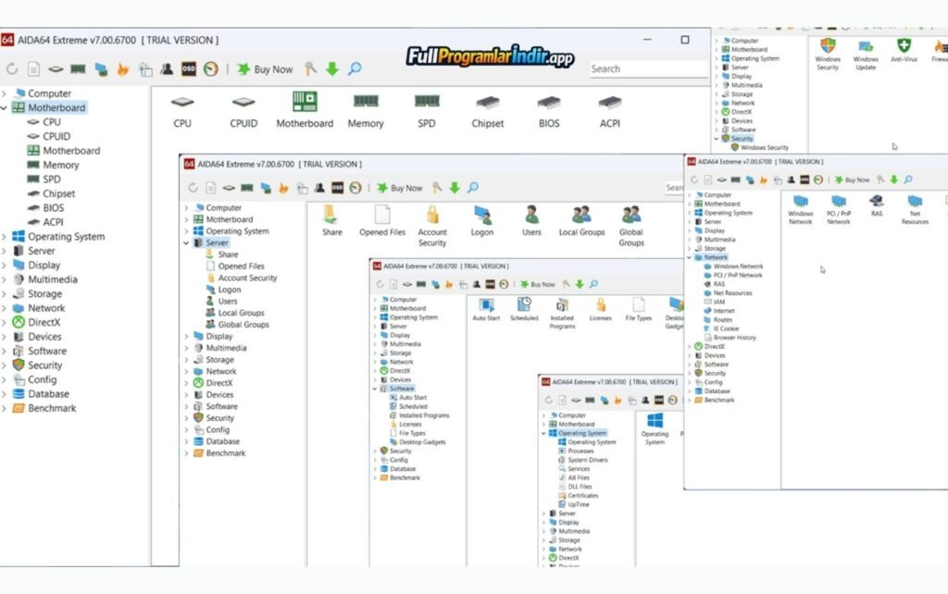
Task: Click the OSD panel icon in the top toolbar
Action: click(x=188, y=68)
